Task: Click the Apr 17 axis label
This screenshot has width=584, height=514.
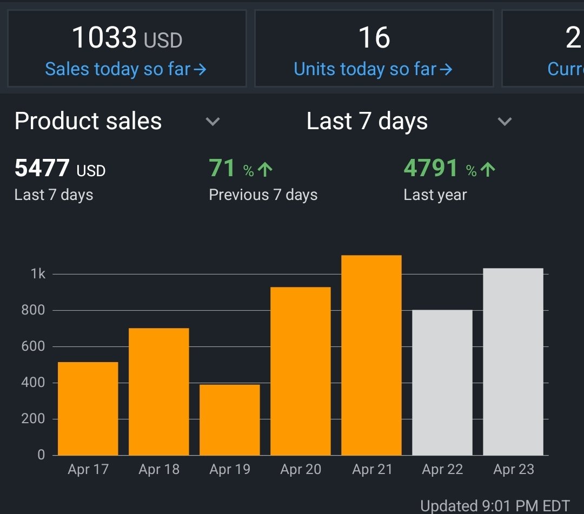Action: pos(88,469)
